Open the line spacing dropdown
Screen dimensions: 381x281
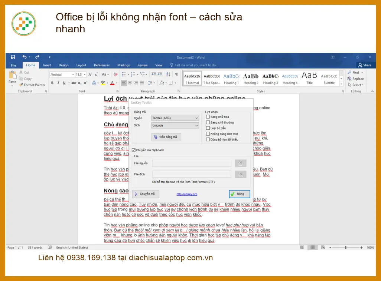[152, 83]
